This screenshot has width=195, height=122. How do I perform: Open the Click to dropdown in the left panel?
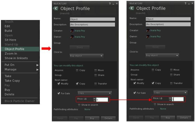pos(86,56)
